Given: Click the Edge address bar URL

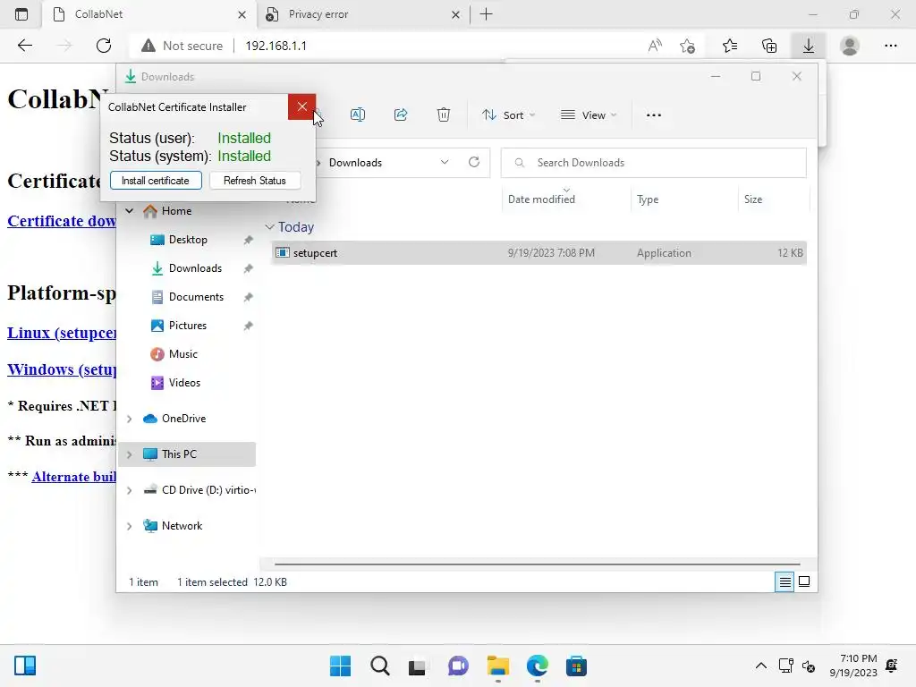Looking at the screenshot, I should (276, 46).
